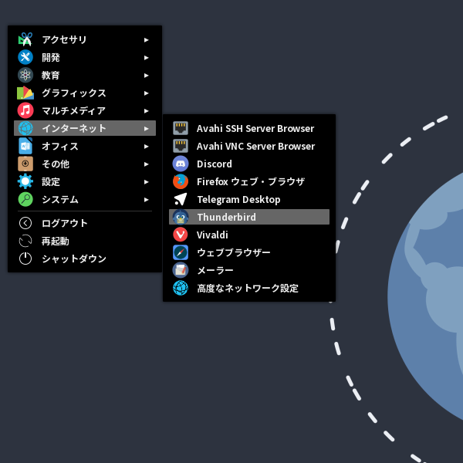Open the その他 menu category
Screen dimensions: 463x463
pos(85,164)
